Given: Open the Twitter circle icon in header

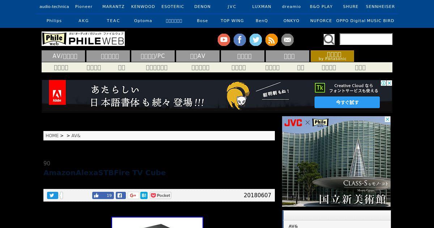Looking at the screenshot, I should (x=256, y=40).
